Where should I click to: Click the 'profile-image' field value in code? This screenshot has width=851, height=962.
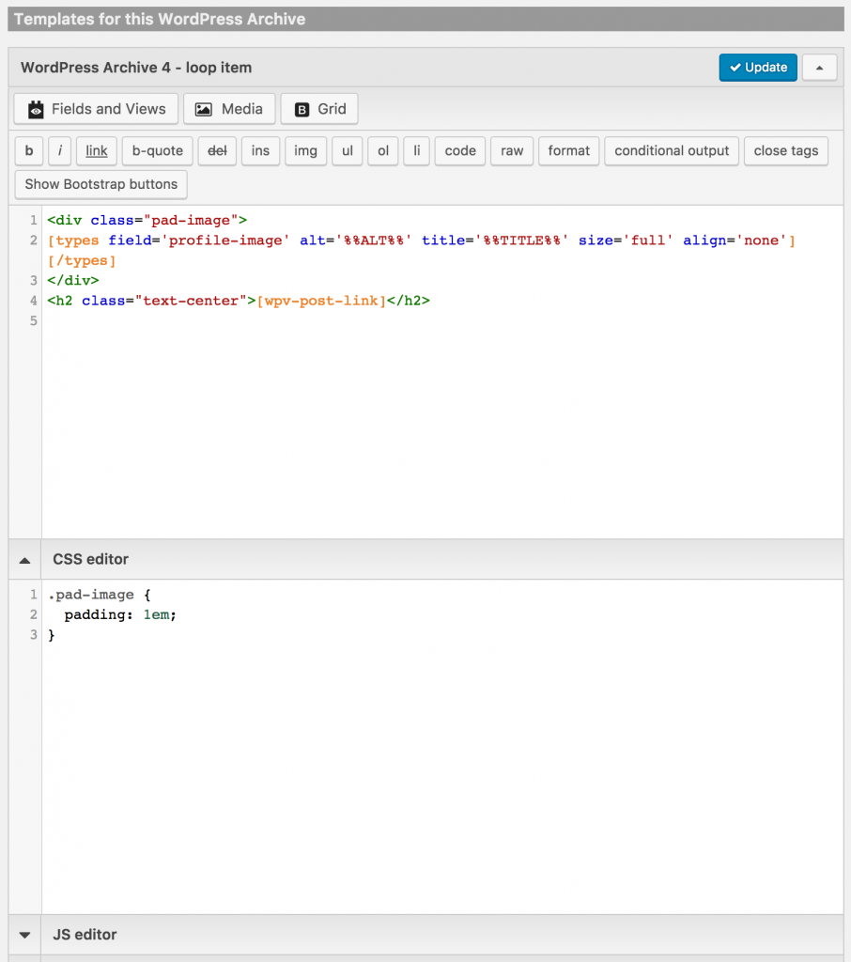click(x=225, y=240)
